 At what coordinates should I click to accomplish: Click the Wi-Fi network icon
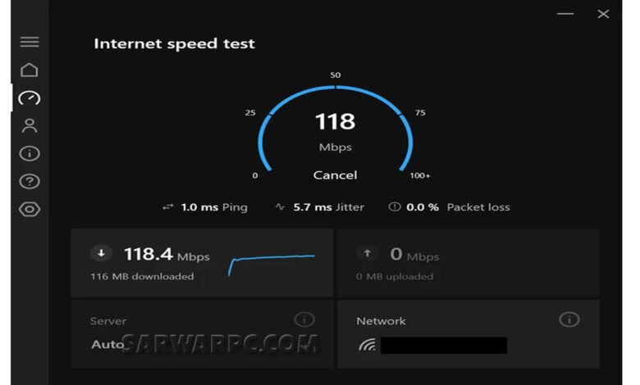coord(368,345)
